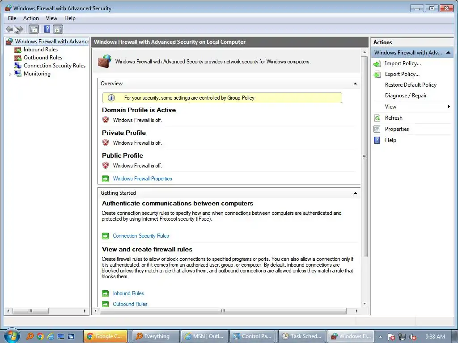The image size is (458, 343).
Task: Click green arrow icon beside Windows Firewall Properties
Action: click(x=106, y=179)
